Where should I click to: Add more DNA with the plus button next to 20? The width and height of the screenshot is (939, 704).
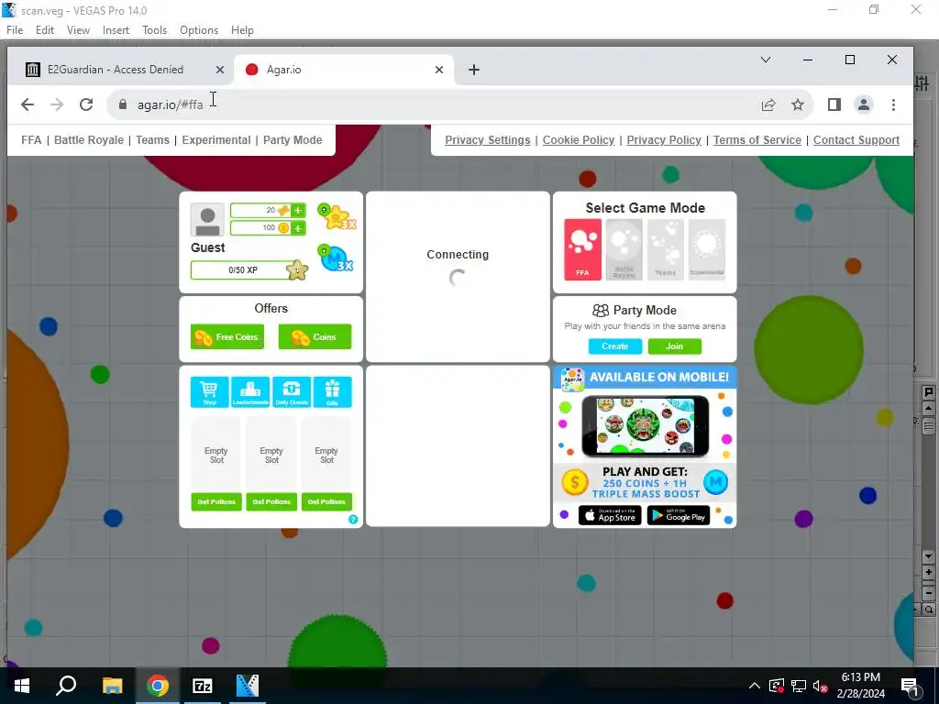pos(298,210)
